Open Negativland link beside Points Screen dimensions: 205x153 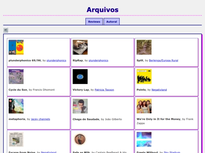click(x=159, y=90)
